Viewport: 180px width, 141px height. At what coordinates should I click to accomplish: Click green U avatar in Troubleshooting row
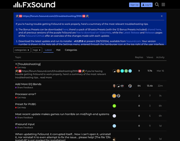pos(126,71)
